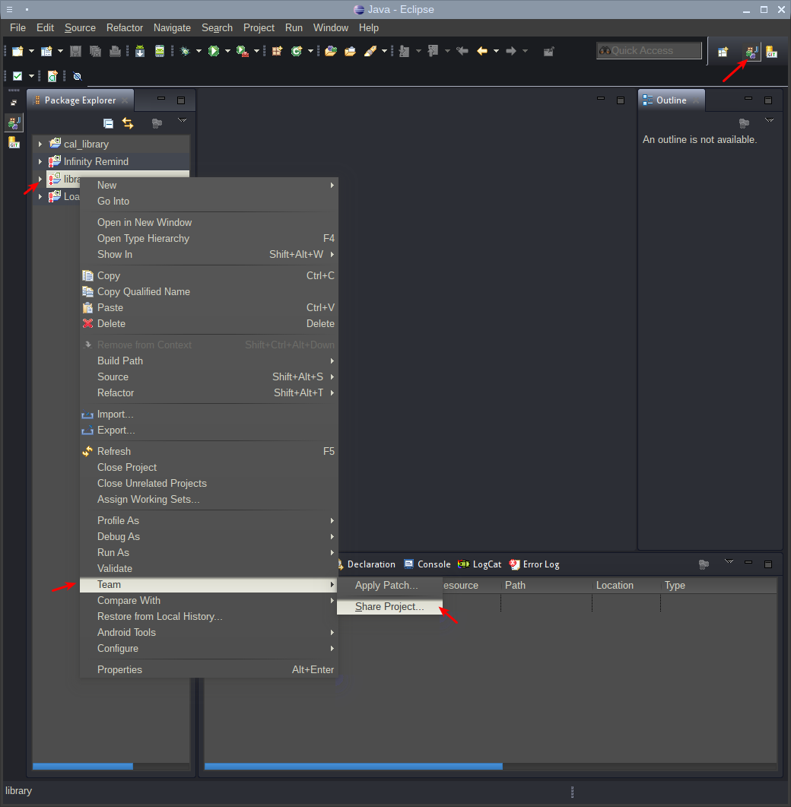
Task: Expand the cal_library project
Action: (40, 143)
